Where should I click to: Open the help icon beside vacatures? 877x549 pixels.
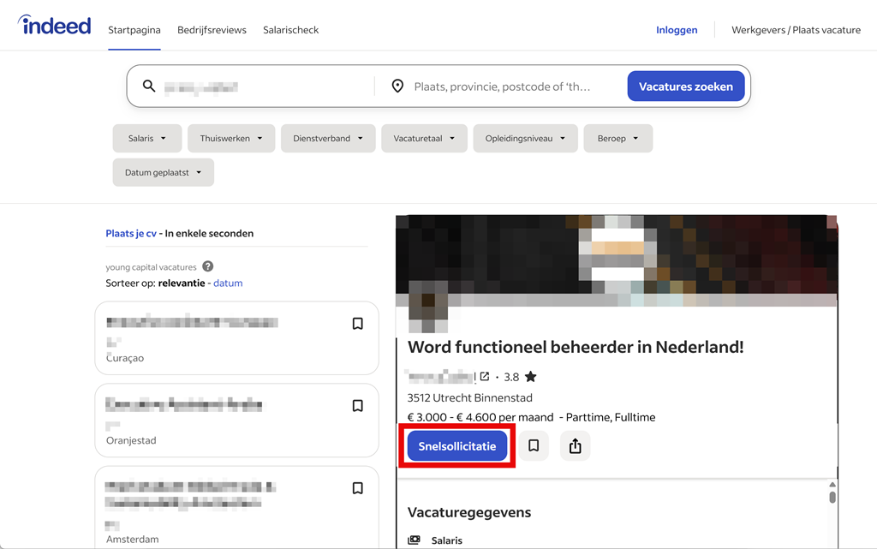[x=208, y=267]
